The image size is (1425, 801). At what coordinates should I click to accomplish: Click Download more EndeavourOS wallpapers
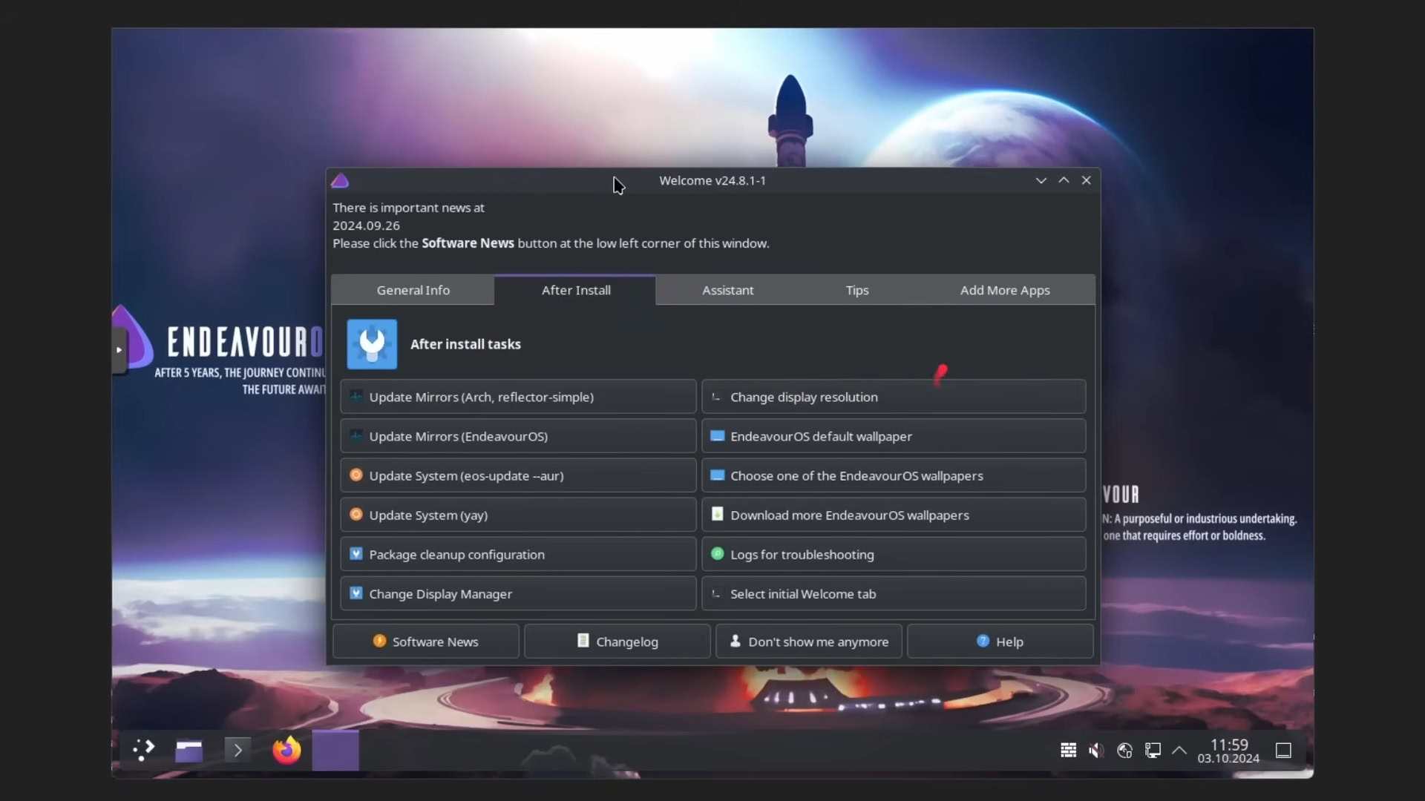tap(893, 515)
